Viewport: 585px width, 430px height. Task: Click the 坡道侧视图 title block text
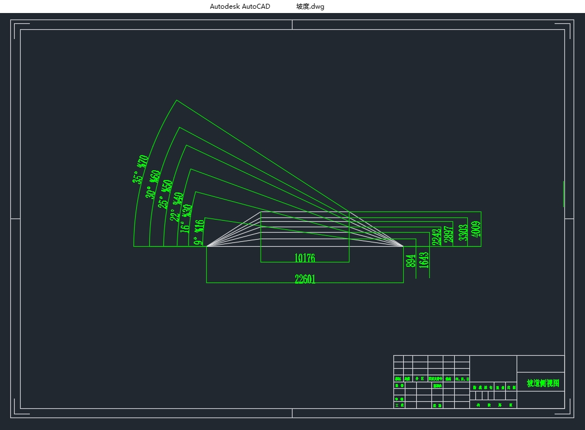(x=543, y=383)
